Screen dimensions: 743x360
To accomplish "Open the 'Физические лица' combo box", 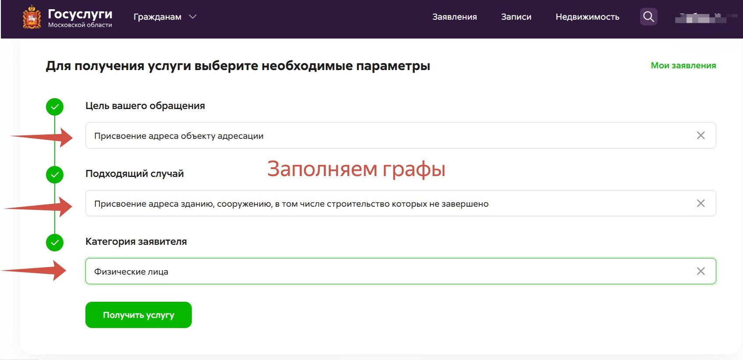I will pyautogui.click(x=400, y=271).
